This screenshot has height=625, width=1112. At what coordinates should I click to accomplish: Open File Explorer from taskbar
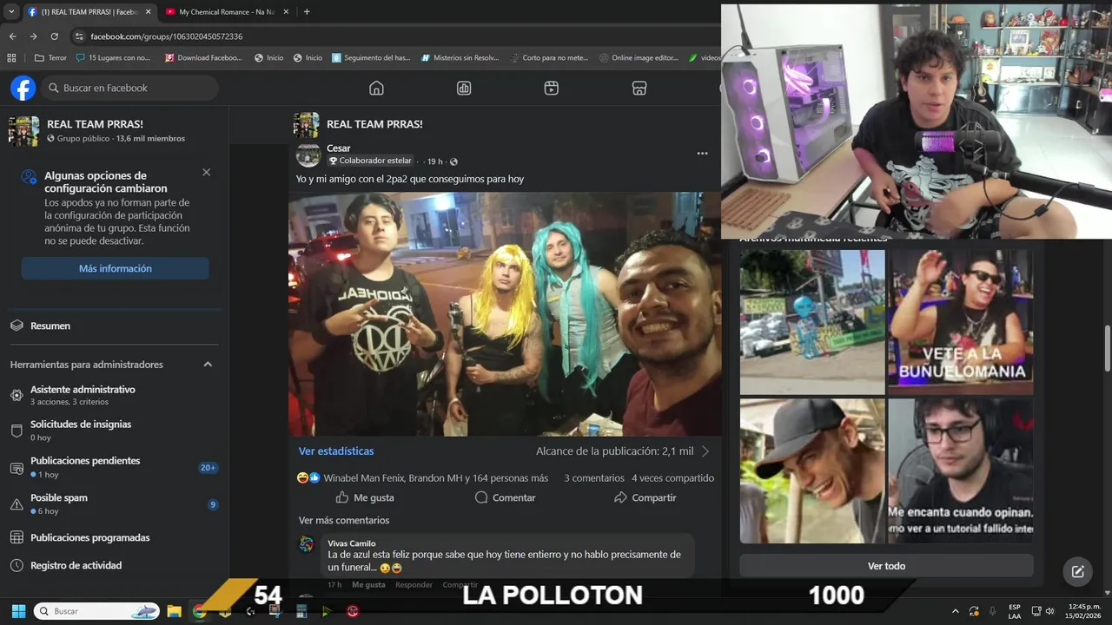174,611
